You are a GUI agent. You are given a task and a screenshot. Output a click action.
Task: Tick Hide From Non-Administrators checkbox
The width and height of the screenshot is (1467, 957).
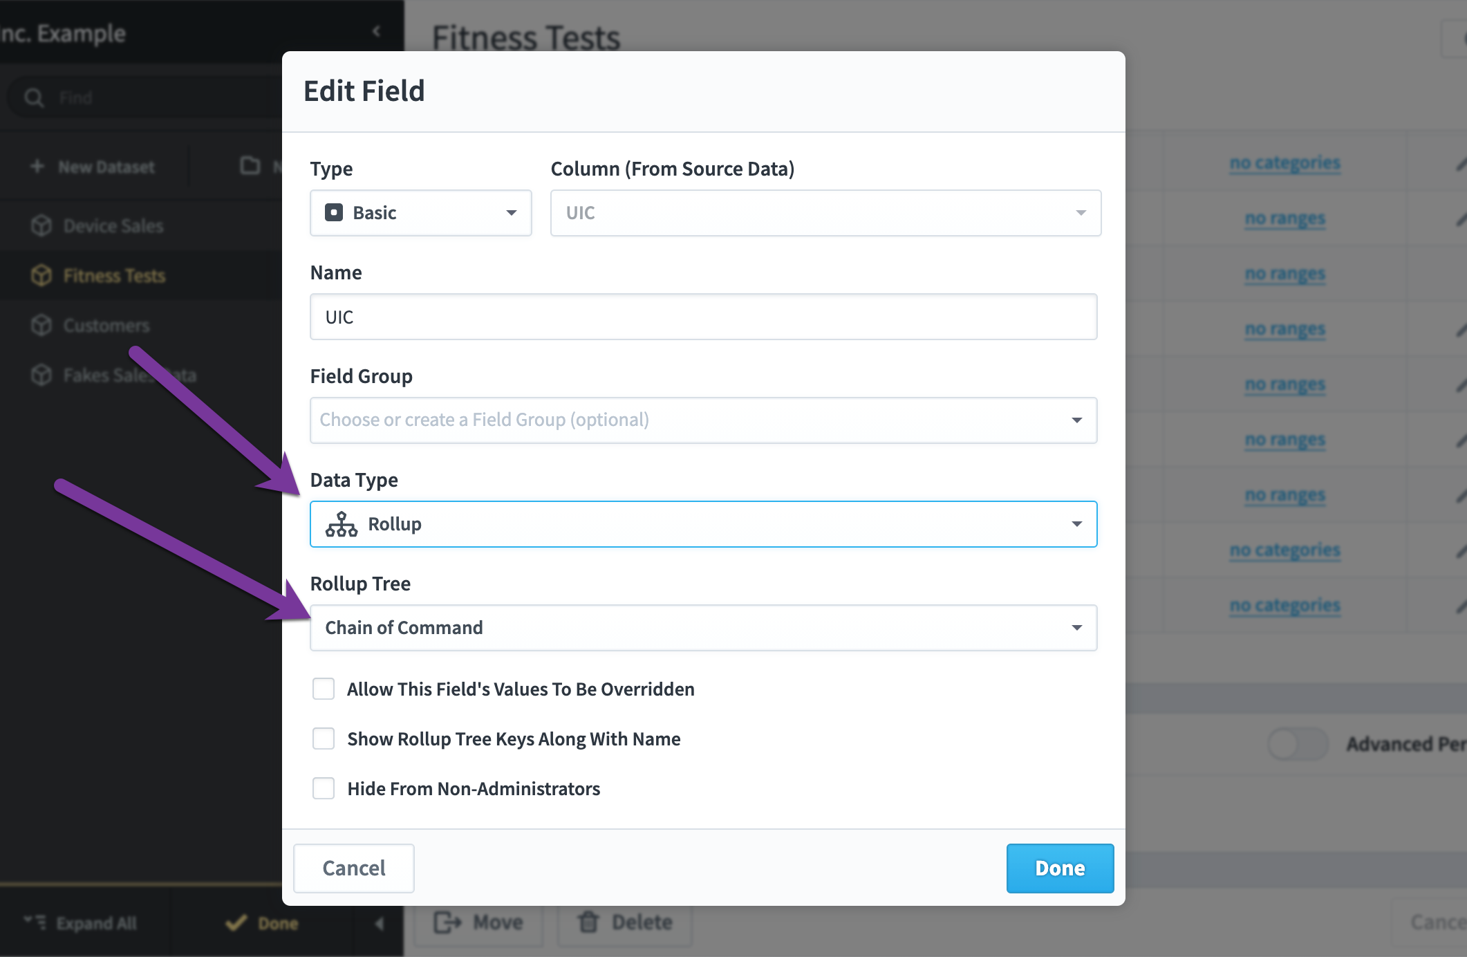324,788
